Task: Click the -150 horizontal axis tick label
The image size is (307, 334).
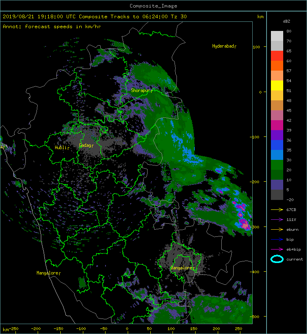Action: click(x=58, y=329)
